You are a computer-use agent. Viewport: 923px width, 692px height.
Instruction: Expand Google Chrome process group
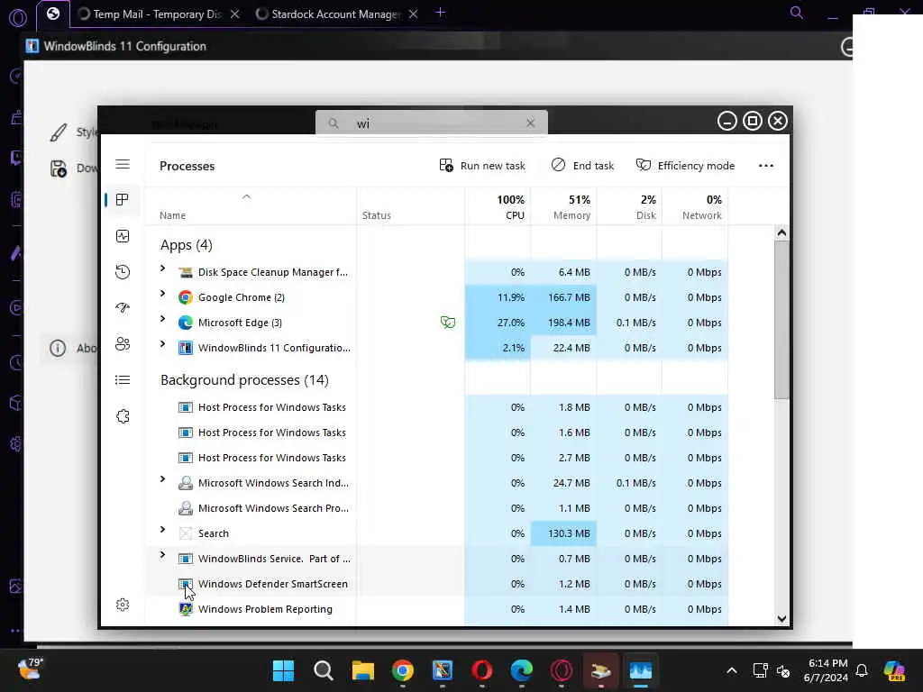point(162,294)
